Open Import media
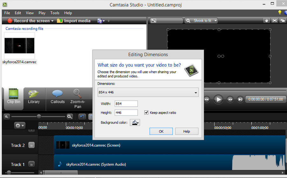Screen dimensions: 287x178 (x=73, y=21)
